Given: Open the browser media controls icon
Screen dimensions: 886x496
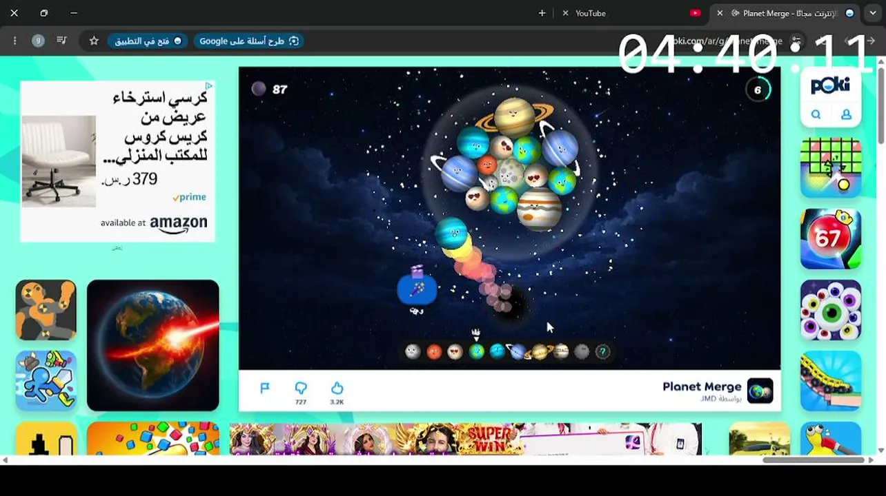Looking at the screenshot, I should click(x=61, y=41).
